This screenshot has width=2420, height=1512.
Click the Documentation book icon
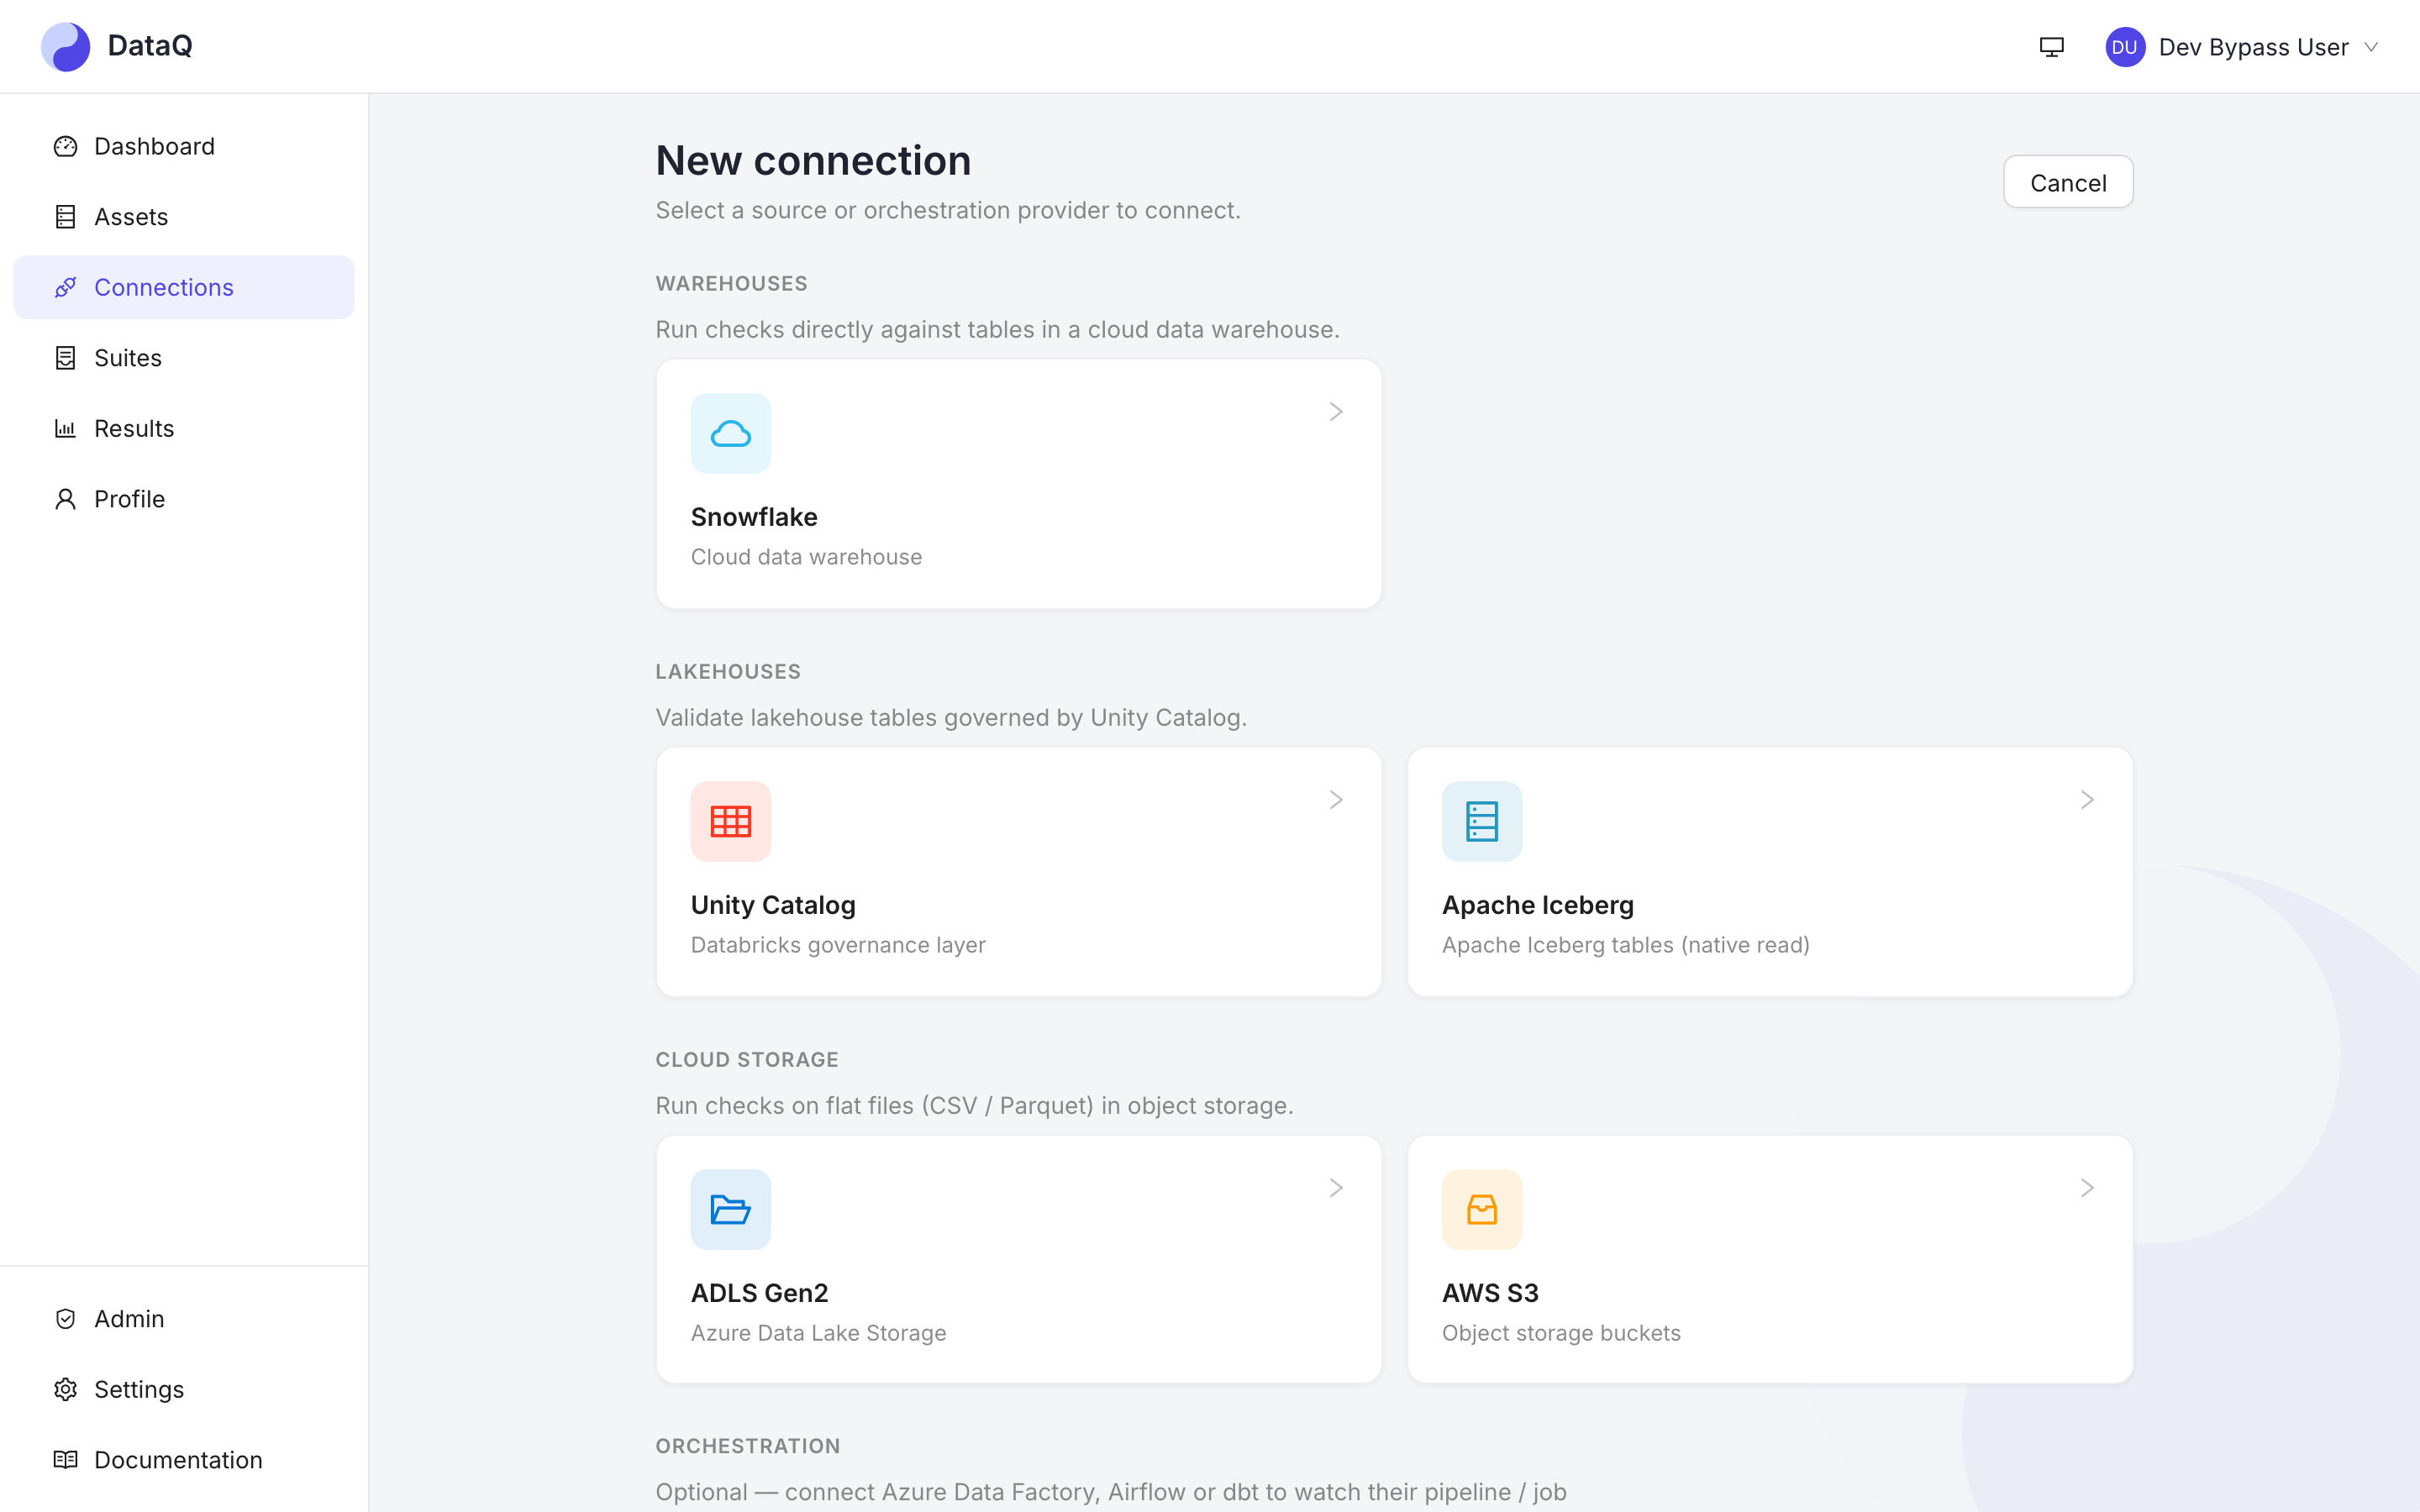[x=65, y=1460]
